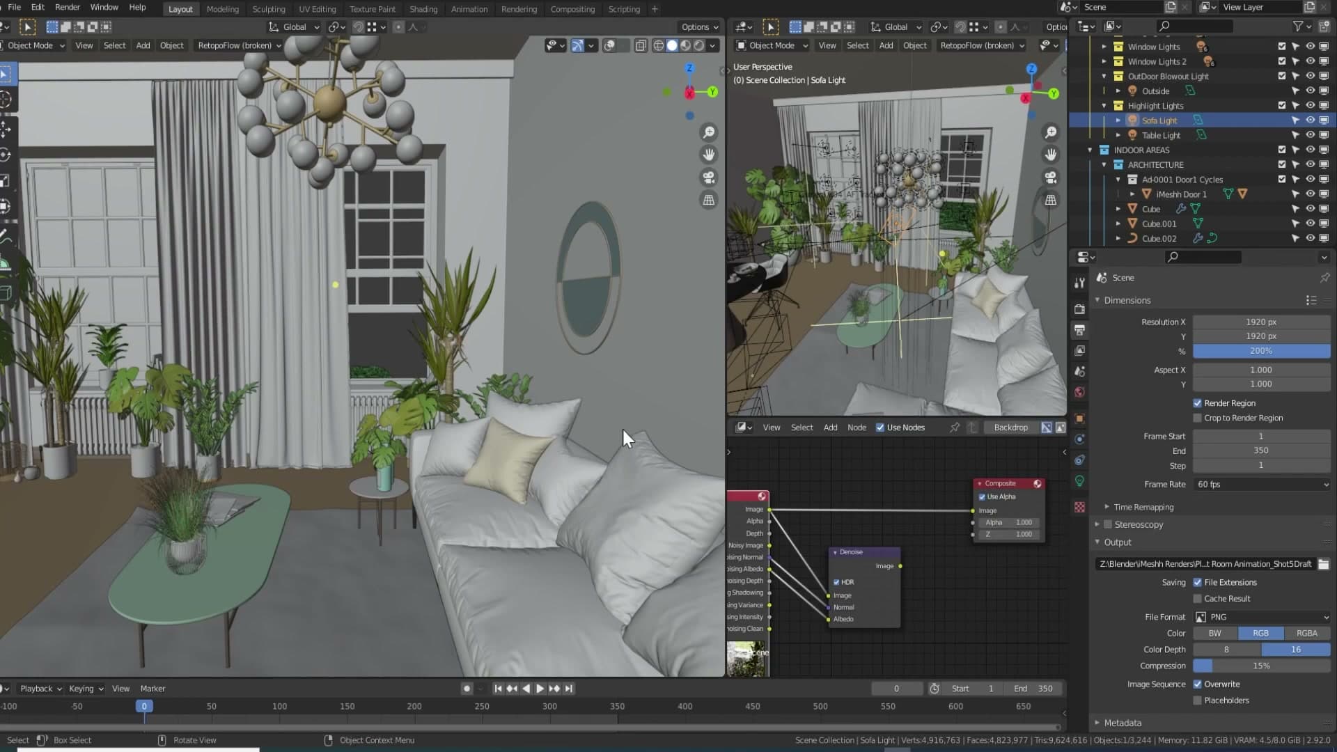Switch to the Animation workspace tab
The height and width of the screenshot is (752, 1337).
click(469, 9)
